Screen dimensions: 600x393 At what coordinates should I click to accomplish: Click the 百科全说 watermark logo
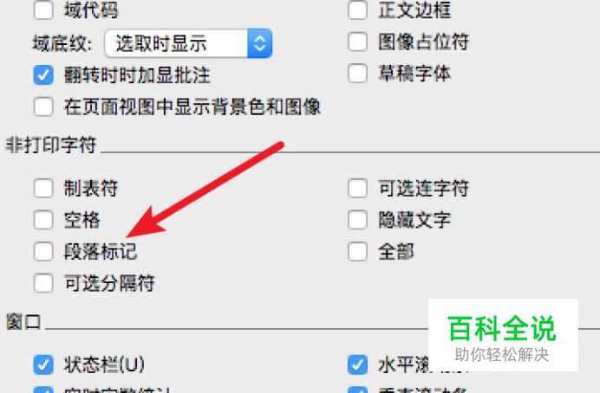(x=503, y=335)
